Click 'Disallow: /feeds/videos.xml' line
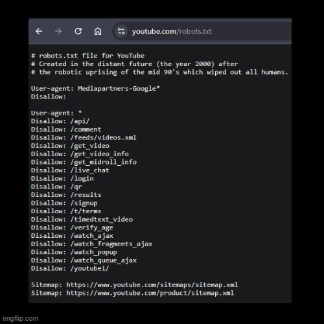The width and height of the screenshot is (324, 324). coord(84,137)
